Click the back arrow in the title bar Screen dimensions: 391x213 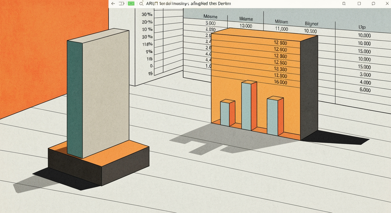[x=113, y=4]
